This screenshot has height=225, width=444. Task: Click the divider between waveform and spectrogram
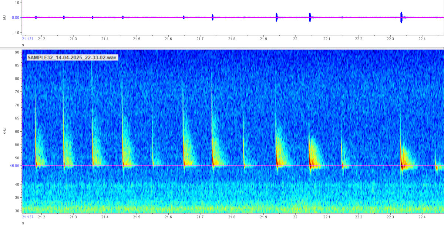[x=222, y=47]
